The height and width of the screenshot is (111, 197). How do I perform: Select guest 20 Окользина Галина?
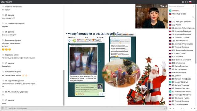pyautogui.click(x=181, y=98)
